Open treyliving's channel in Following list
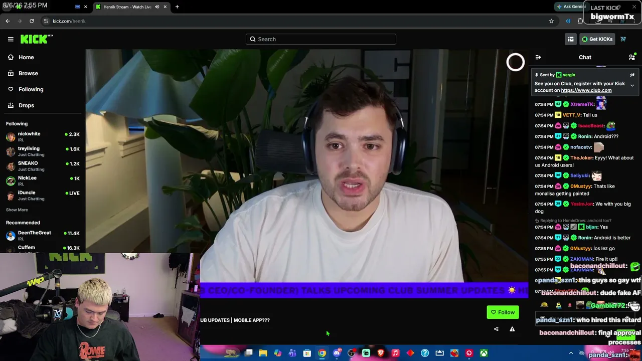 click(43, 151)
